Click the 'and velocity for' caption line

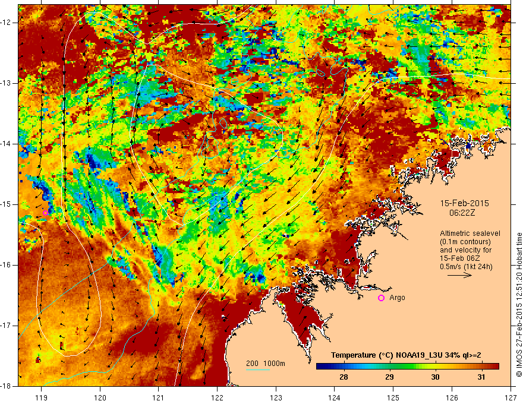(465, 250)
